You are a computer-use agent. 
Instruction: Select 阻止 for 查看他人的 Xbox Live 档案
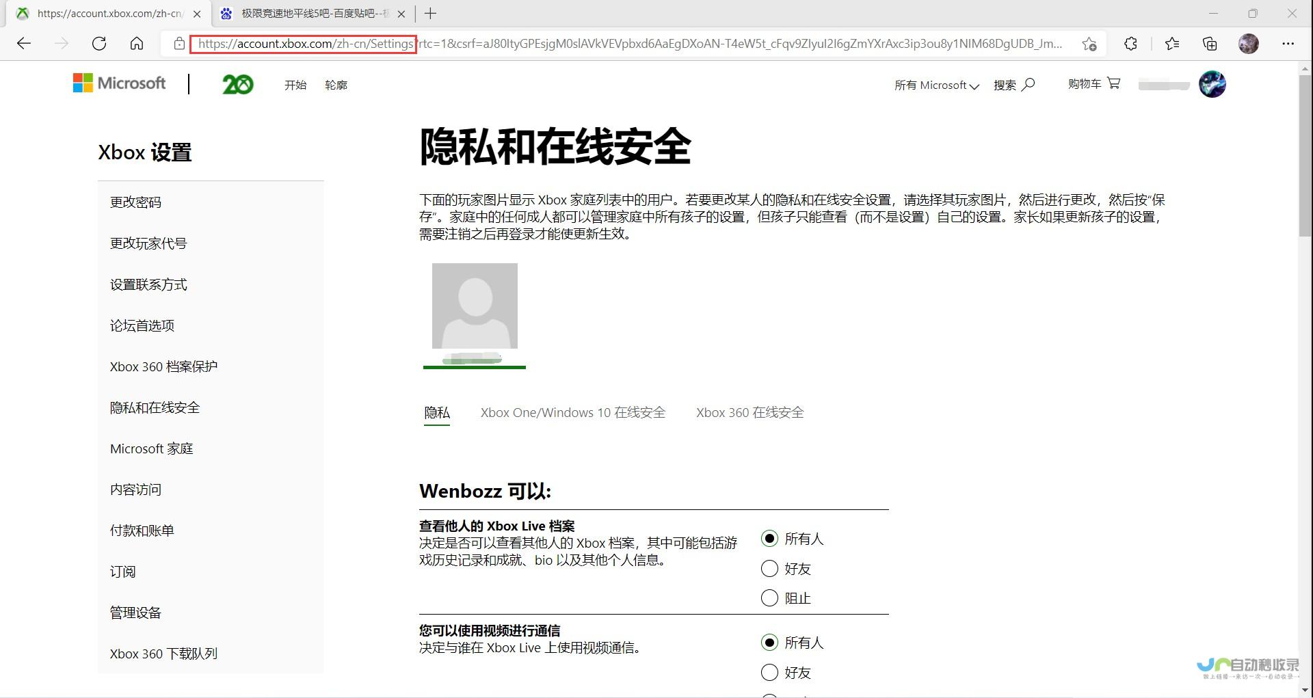[769, 598]
